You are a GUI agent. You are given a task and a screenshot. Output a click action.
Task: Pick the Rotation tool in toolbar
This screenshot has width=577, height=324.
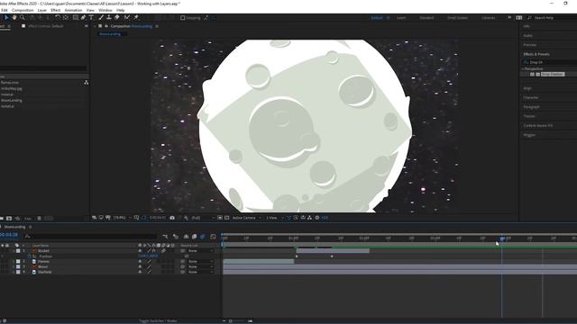(58, 17)
